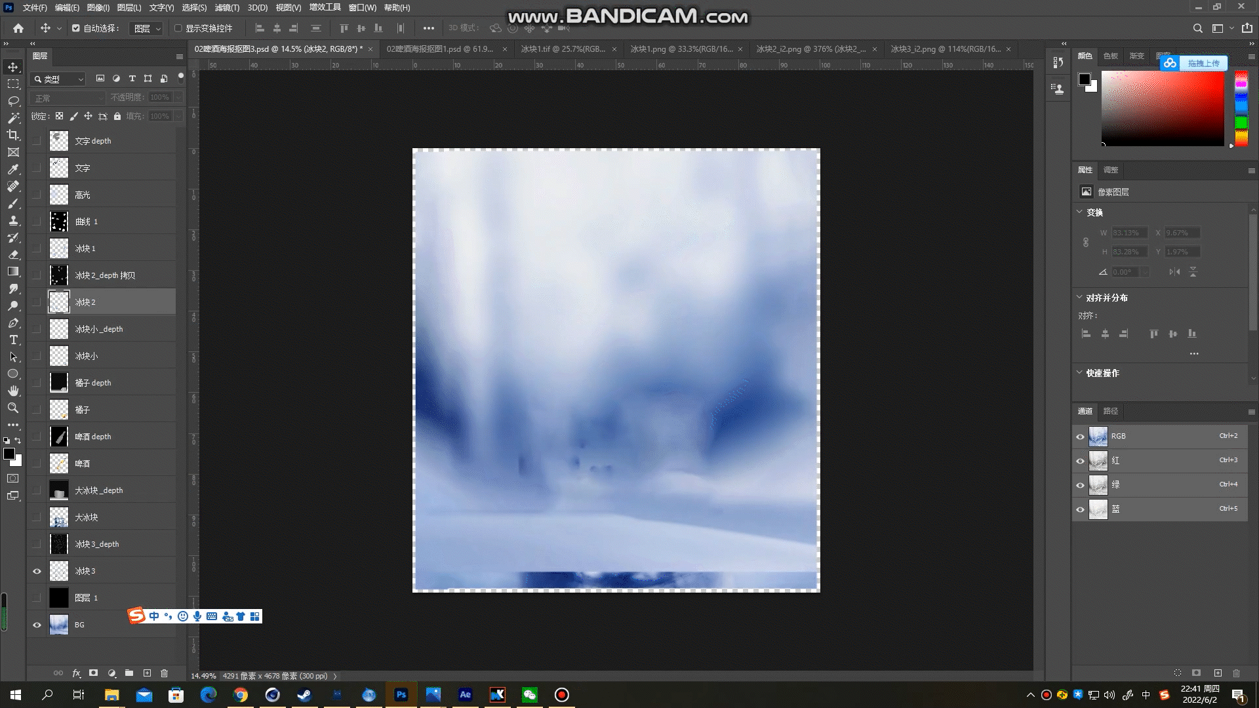Image resolution: width=1259 pixels, height=708 pixels.
Task: Select the Hand tool
Action: pos(13,391)
